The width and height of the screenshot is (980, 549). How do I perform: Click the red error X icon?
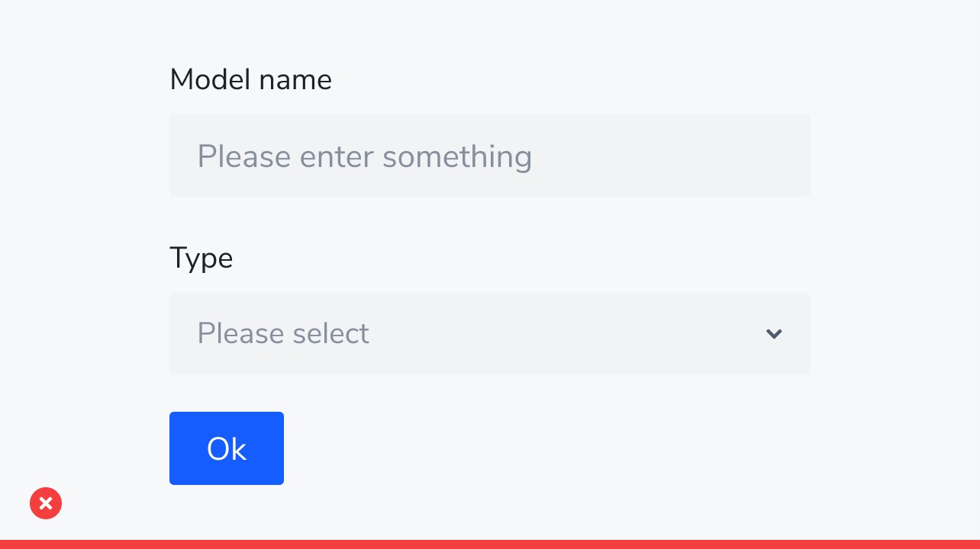[46, 503]
